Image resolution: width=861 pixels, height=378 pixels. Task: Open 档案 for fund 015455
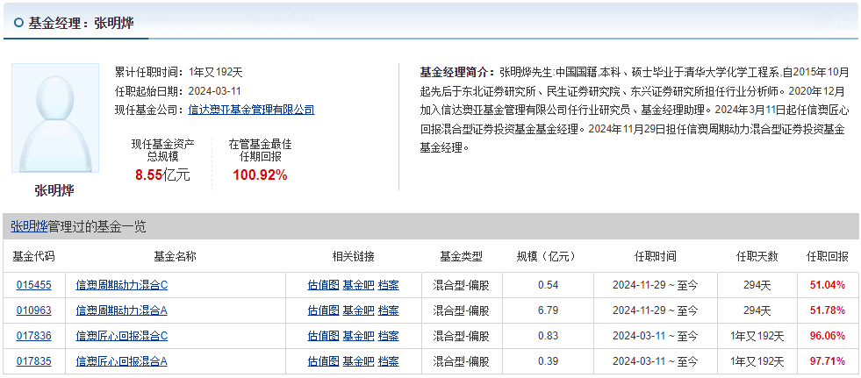[x=389, y=285]
